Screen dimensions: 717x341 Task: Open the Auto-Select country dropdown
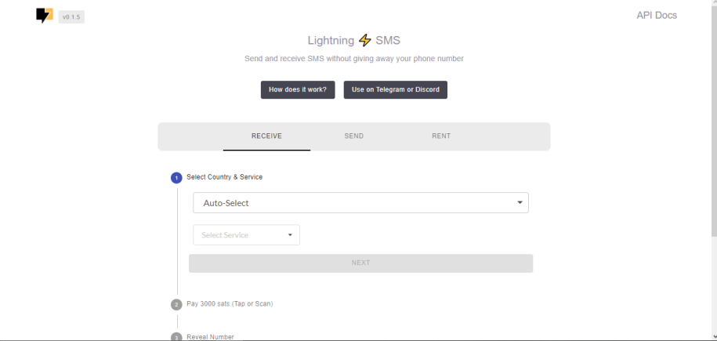(360, 203)
